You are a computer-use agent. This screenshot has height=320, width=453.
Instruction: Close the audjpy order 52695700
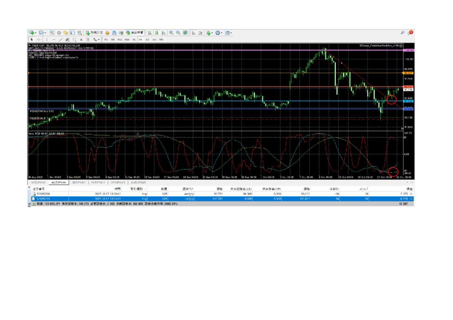pyautogui.click(x=411, y=194)
